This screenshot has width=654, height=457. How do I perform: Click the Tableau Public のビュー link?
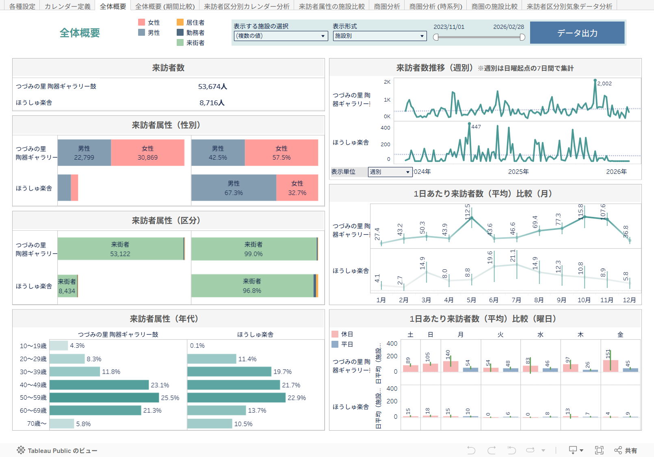pos(62,451)
